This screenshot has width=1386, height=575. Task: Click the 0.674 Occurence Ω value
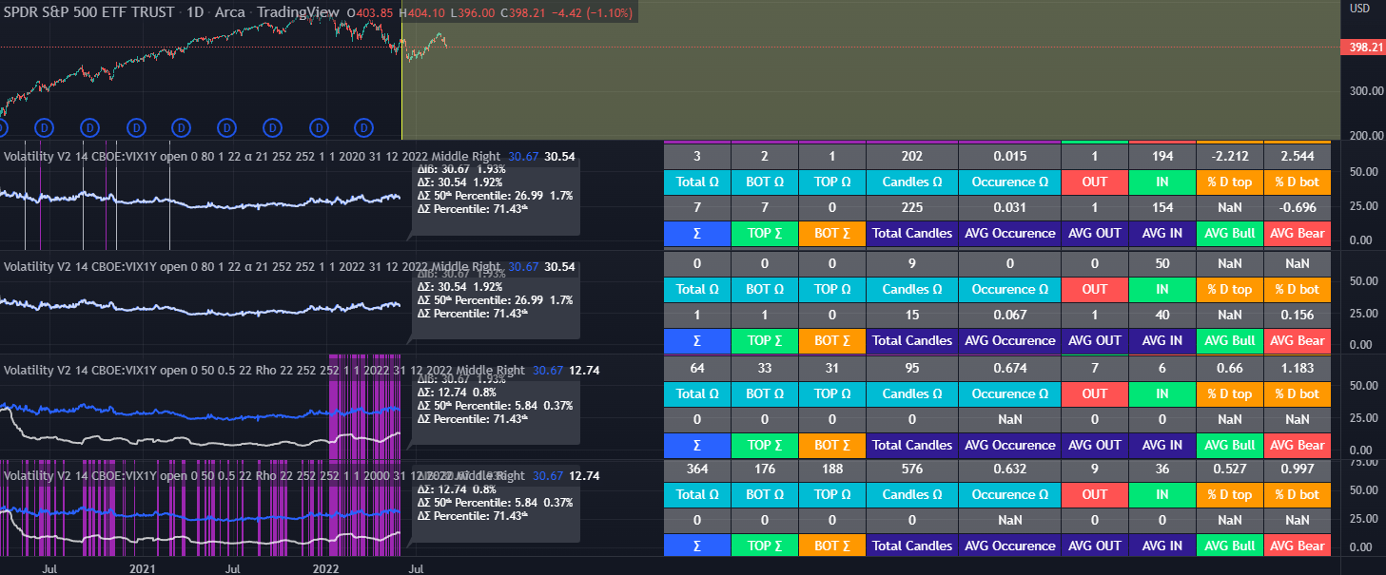(1009, 368)
